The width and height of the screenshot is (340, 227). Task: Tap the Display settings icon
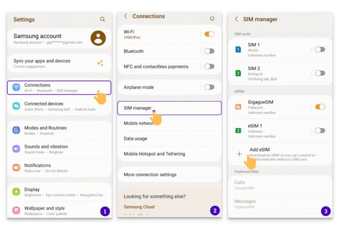tap(16, 192)
